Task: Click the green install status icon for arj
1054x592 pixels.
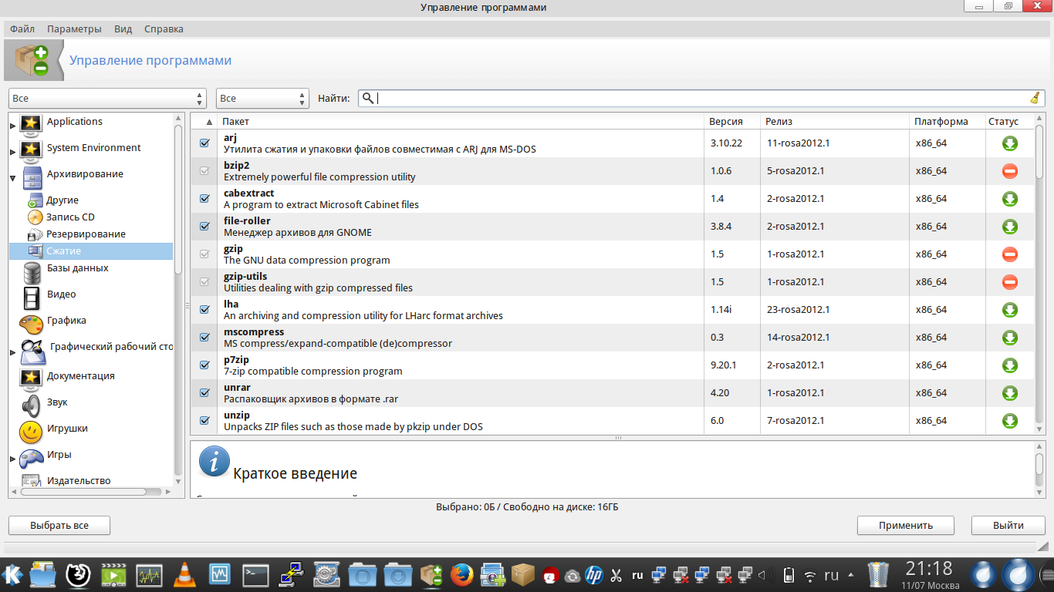Action: click(1009, 143)
